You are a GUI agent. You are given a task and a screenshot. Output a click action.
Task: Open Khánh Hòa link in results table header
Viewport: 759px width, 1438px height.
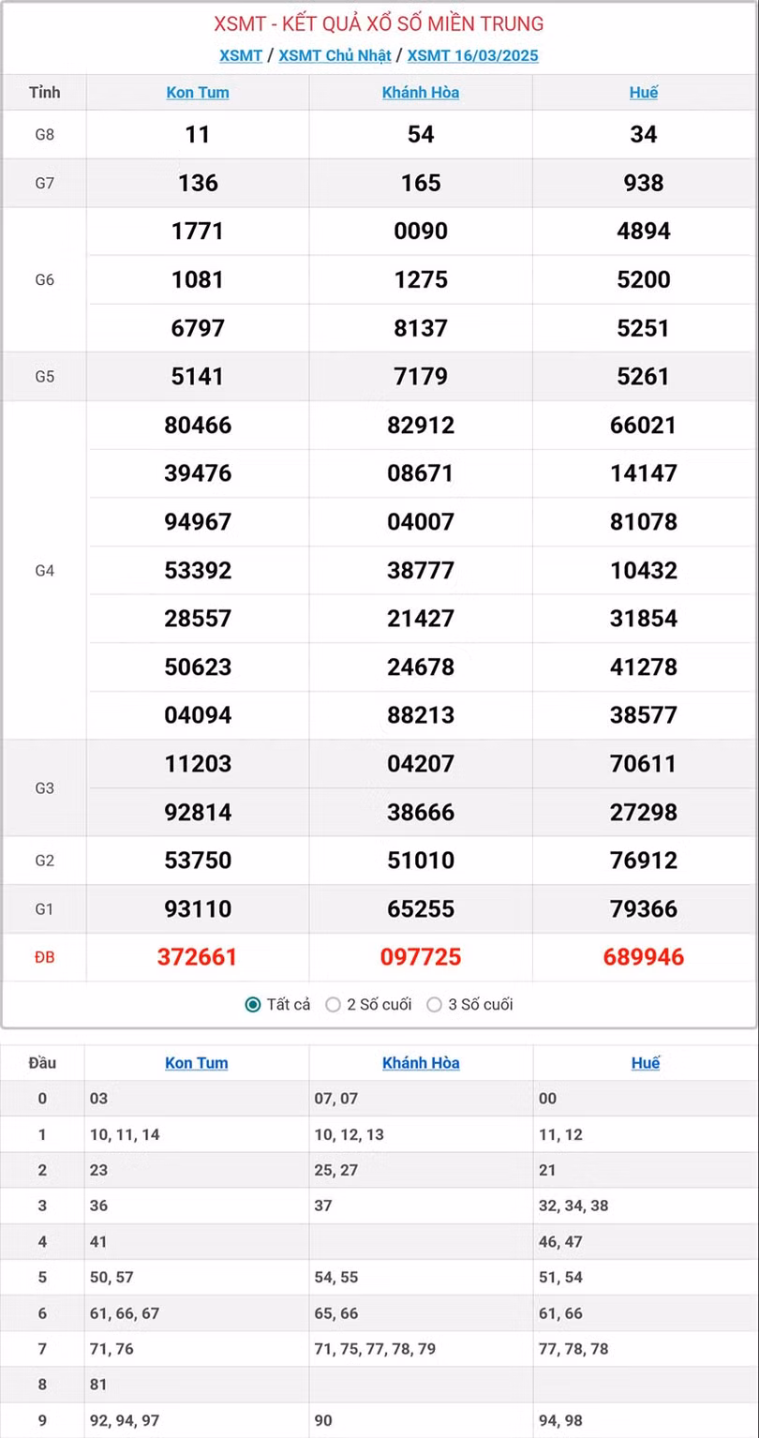tap(421, 93)
